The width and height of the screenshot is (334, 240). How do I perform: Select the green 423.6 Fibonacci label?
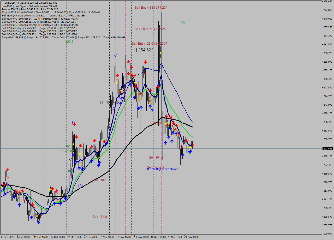click(69, 41)
